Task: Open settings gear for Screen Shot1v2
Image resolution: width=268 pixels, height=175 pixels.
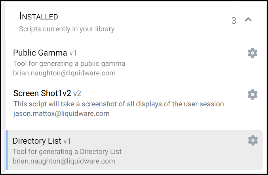Action: (253, 94)
